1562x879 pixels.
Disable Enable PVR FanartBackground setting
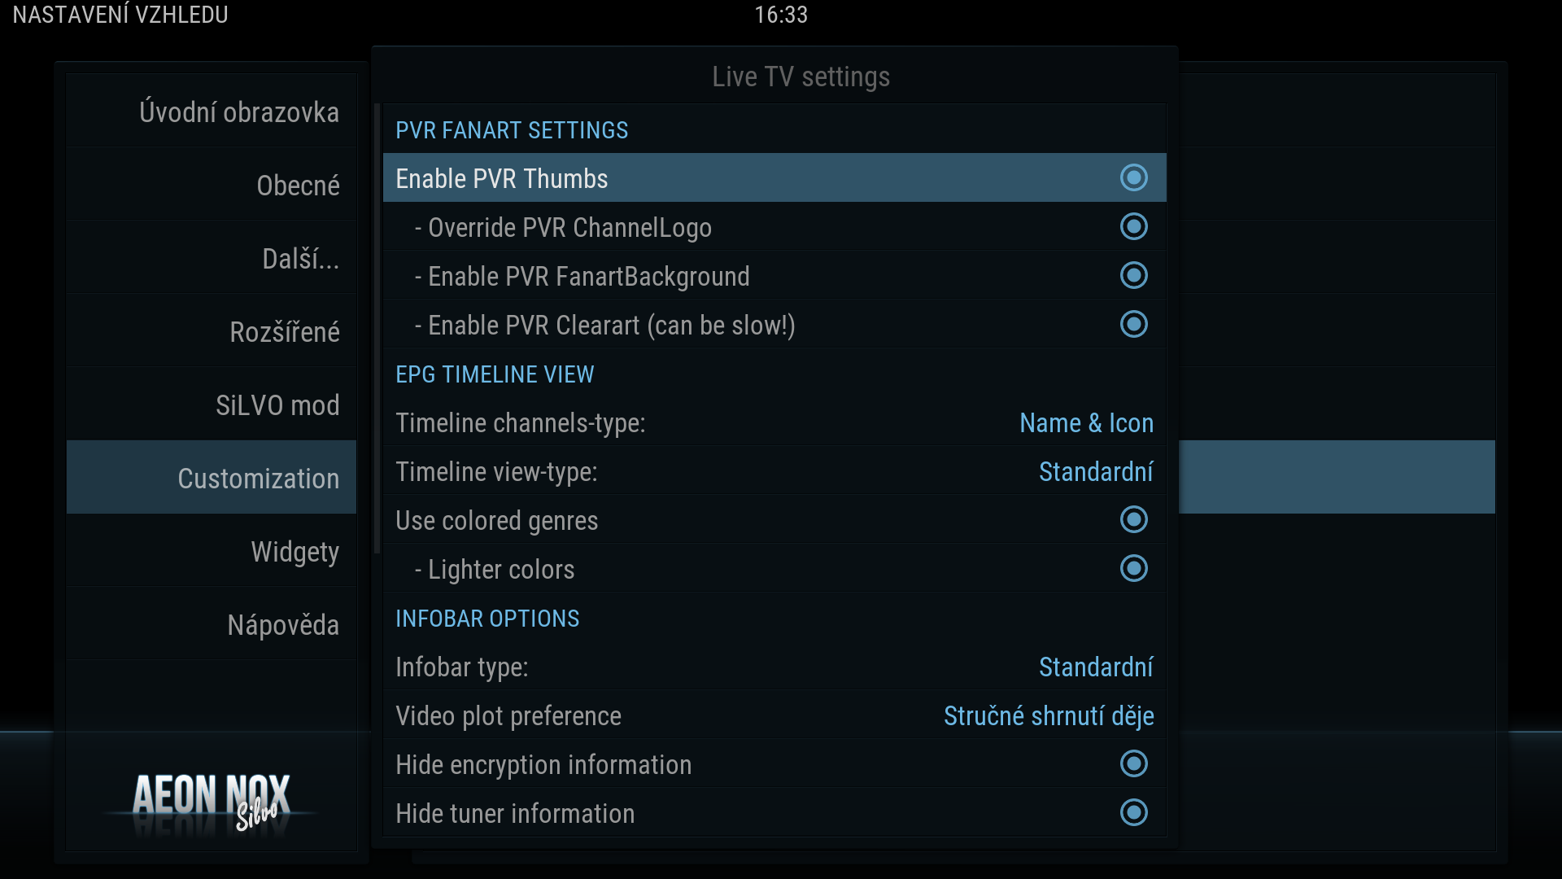coord(1133,276)
